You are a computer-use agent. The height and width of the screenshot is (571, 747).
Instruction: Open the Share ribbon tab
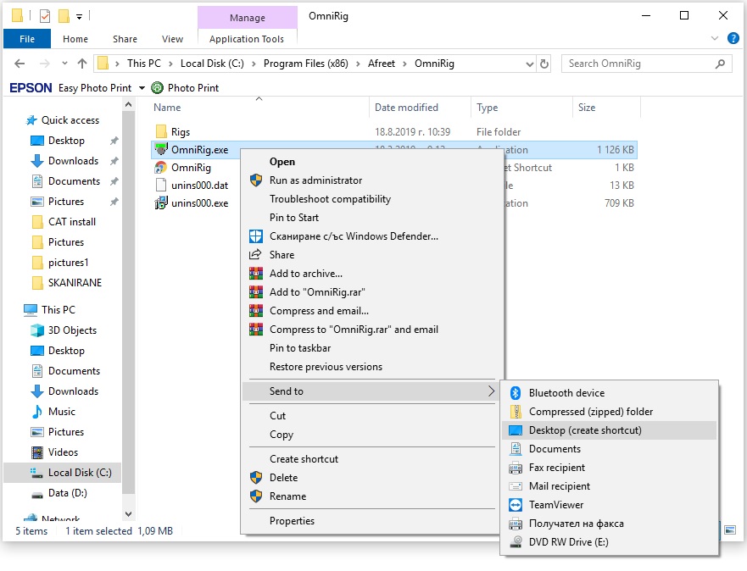(x=125, y=38)
